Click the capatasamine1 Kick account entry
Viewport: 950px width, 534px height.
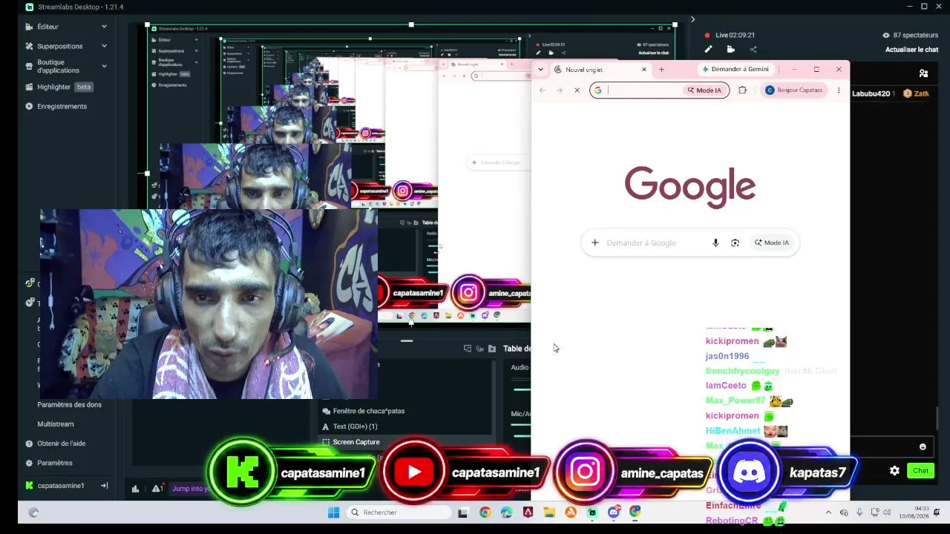pyautogui.click(x=61, y=486)
